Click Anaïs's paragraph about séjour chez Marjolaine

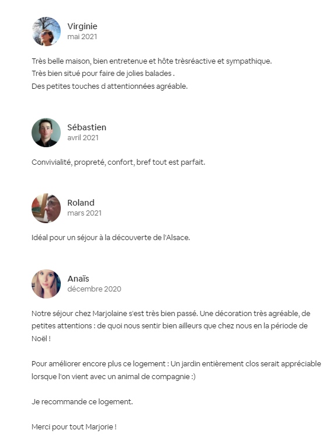(x=171, y=326)
